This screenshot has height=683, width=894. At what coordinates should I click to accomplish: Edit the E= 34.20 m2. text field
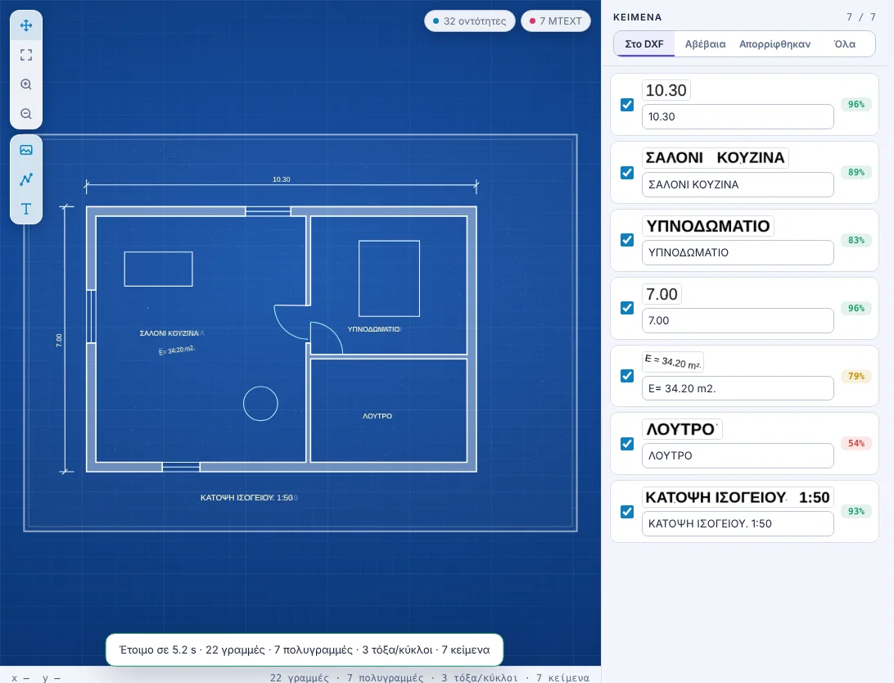738,388
